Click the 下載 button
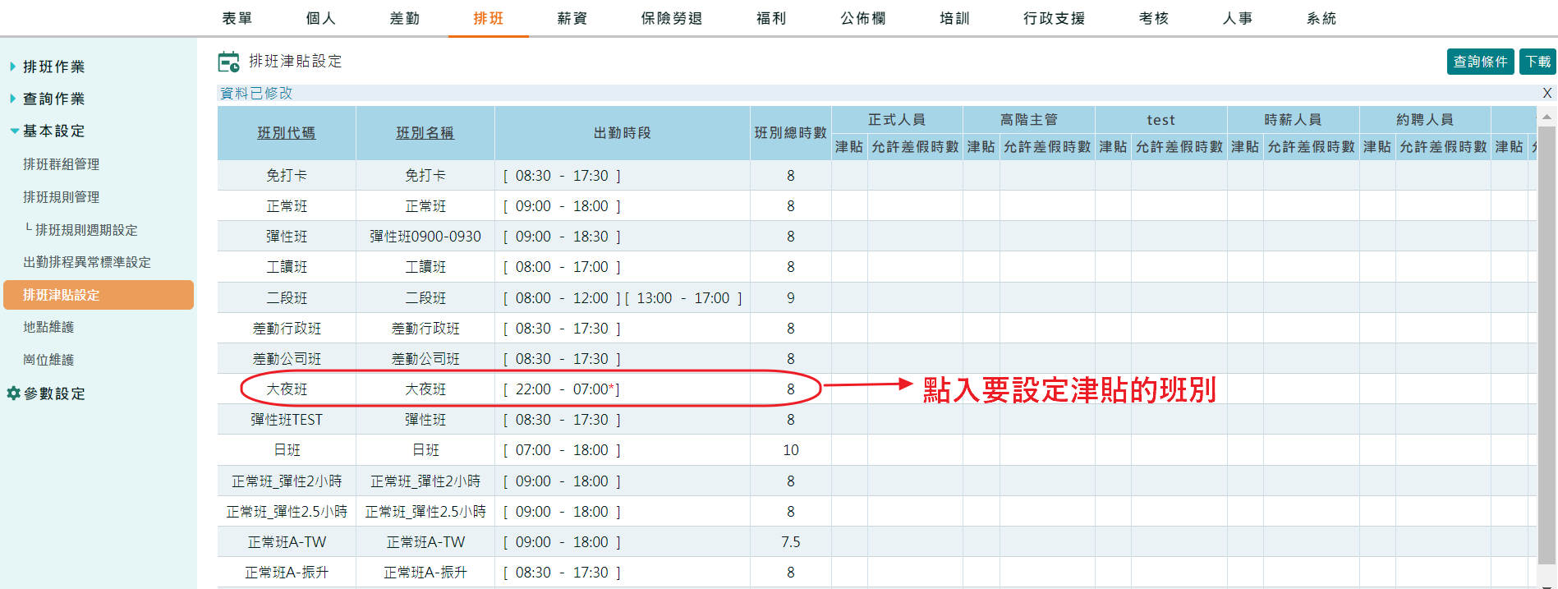This screenshot has width=1558, height=589. tap(1537, 62)
